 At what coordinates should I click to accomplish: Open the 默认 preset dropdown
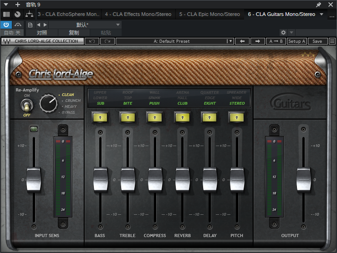(x=85, y=25)
